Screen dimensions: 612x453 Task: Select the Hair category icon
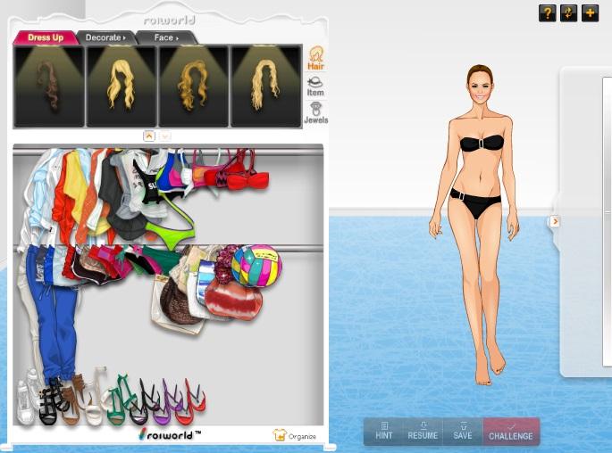[315, 58]
